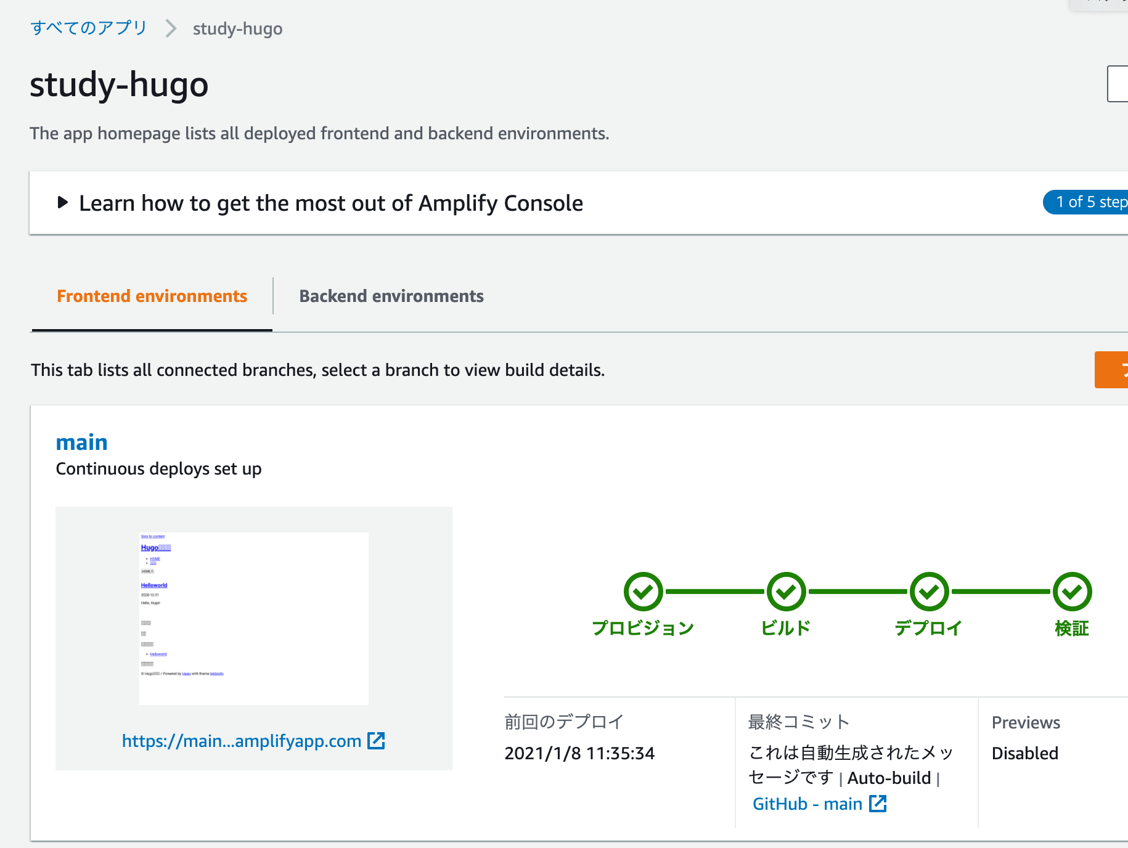The height and width of the screenshot is (848, 1128).
Task: Click external link icon beside GitHub - main
Action: pos(878,804)
